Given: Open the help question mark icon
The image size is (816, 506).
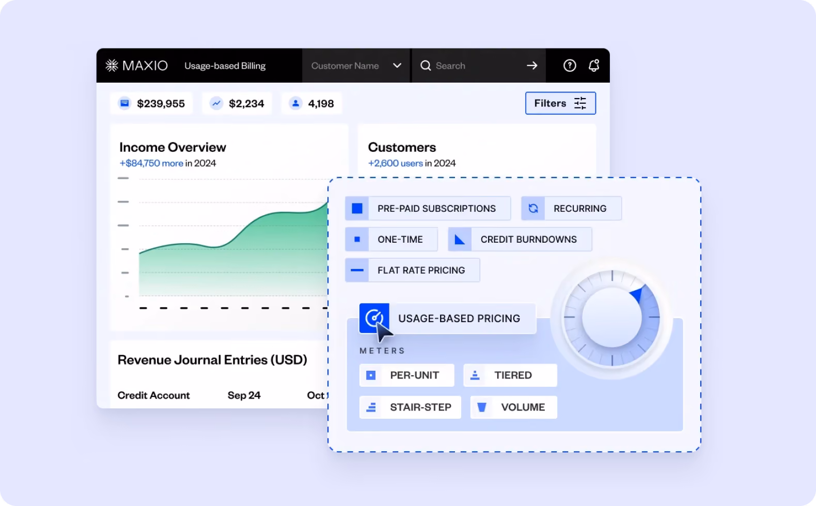Looking at the screenshot, I should click(x=570, y=66).
